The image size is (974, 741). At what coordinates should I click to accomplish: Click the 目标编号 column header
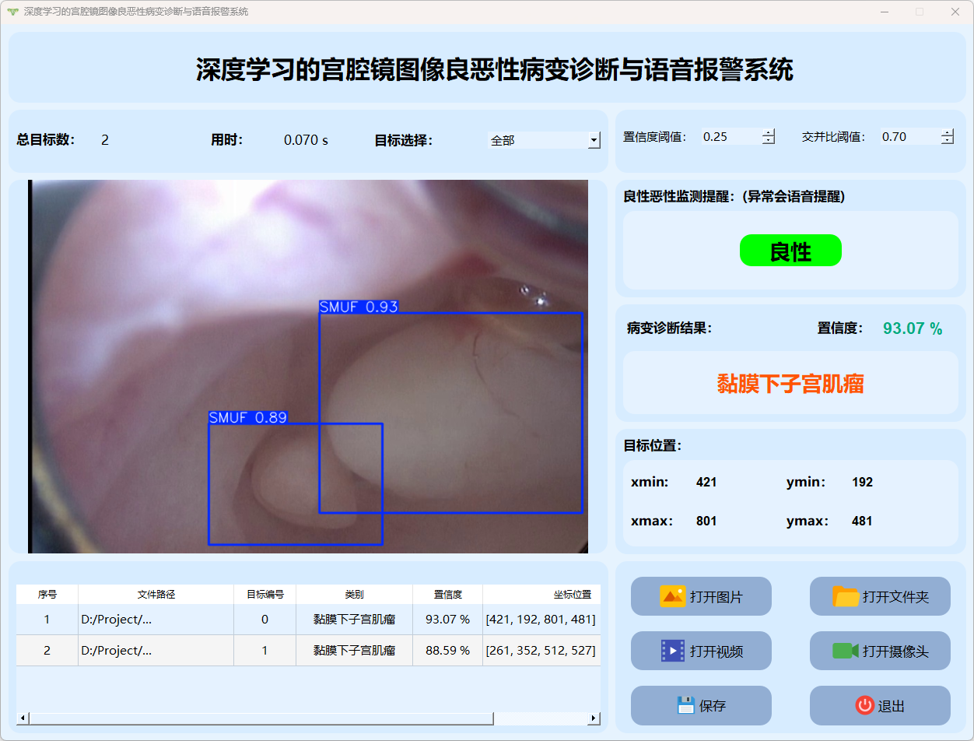(265, 594)
